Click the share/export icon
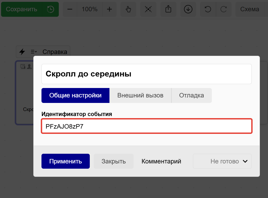The width and height of the screenshot is (268, 198). [x=168, y=9]
